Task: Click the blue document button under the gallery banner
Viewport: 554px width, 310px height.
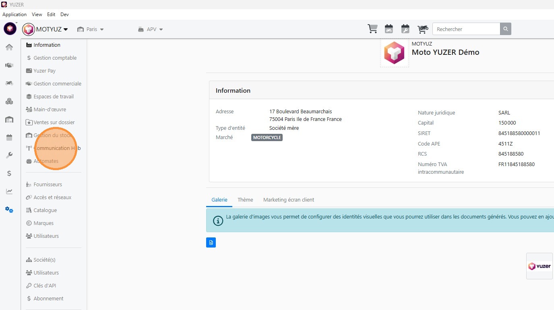Action: [211, 242]
